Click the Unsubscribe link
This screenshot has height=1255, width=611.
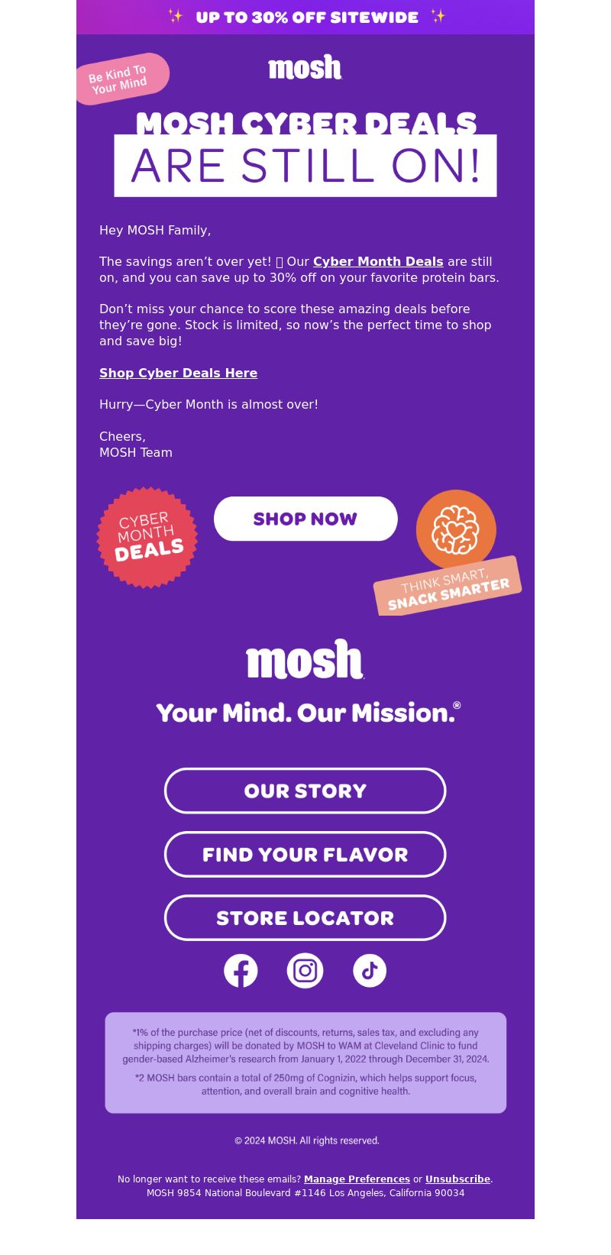[457, 1179]
